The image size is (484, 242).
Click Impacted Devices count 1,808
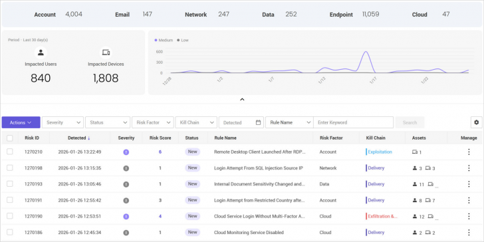point(106,78)
